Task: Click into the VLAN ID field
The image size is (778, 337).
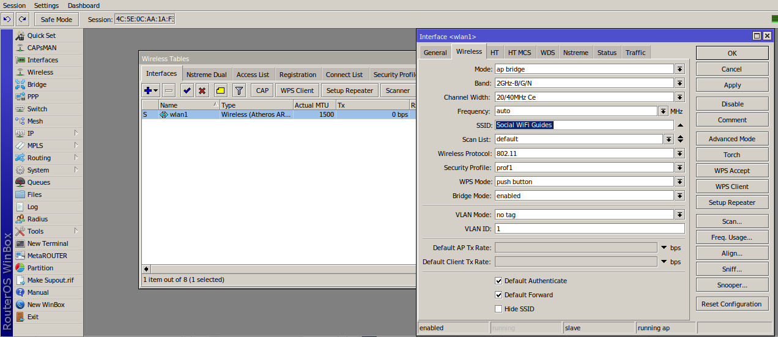Action: point(589,229)
